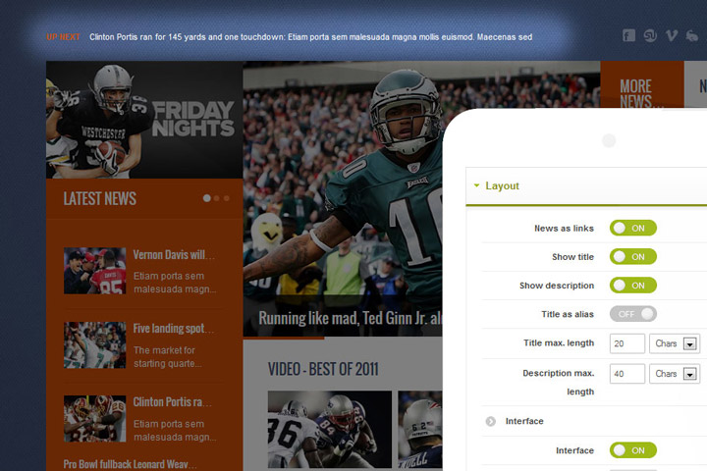The width and height of the screenshot is (707, 471).
Task: Open the Twitter bird social icon
Action: coord(691,35)
